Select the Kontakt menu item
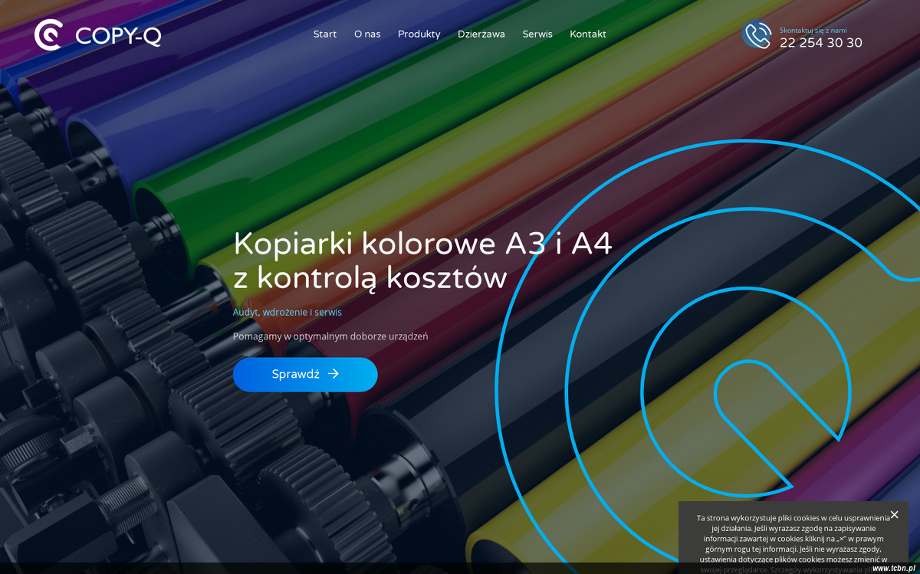920x574 pixels. tap(588, 34)
